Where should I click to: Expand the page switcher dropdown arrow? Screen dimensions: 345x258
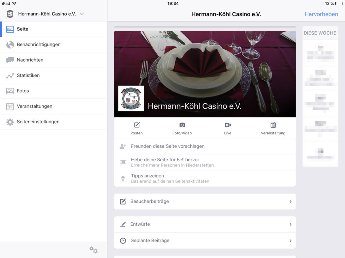[x=82, y=14]
